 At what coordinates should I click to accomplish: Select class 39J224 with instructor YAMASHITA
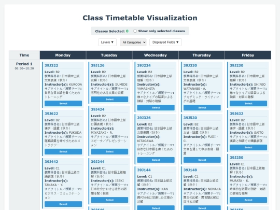pos(156,108)
